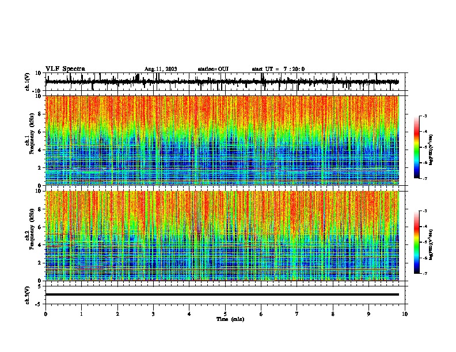Click the "station=OUJ" label
Screen dimensions: 456x352
(213, 69)
